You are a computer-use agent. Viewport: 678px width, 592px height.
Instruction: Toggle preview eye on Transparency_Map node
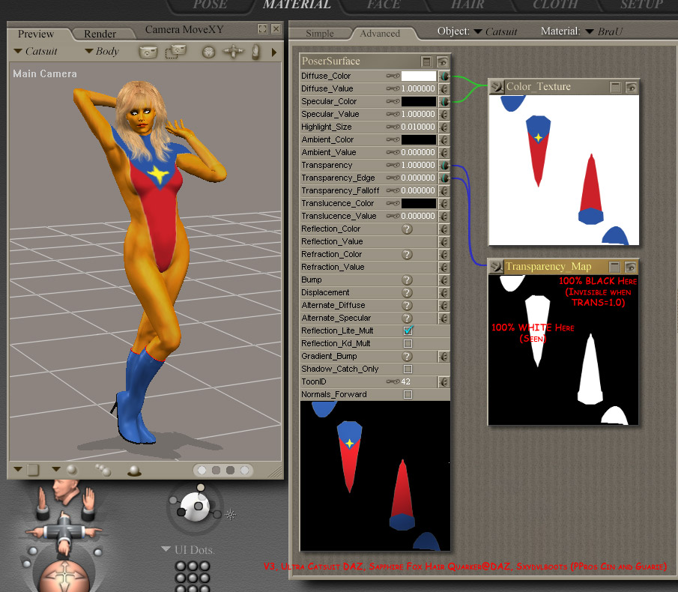pos(632,267)
